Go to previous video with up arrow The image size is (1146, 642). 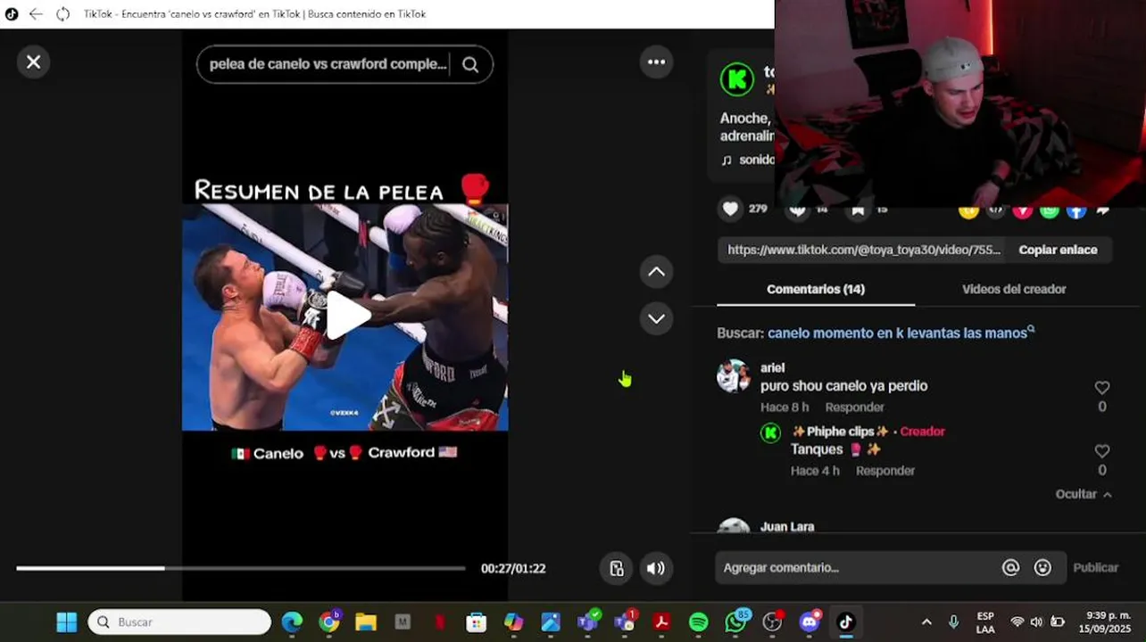(x=656, y=272)
